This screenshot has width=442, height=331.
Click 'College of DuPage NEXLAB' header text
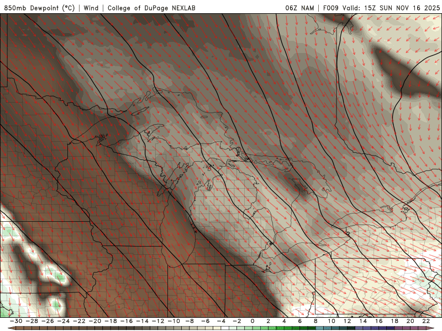[151, 8]
